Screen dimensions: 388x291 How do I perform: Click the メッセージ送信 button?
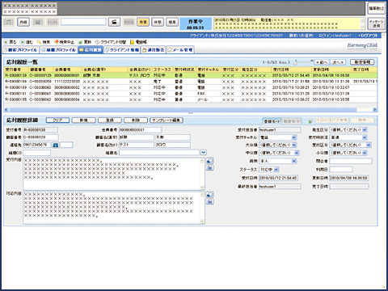pos(376,23)
